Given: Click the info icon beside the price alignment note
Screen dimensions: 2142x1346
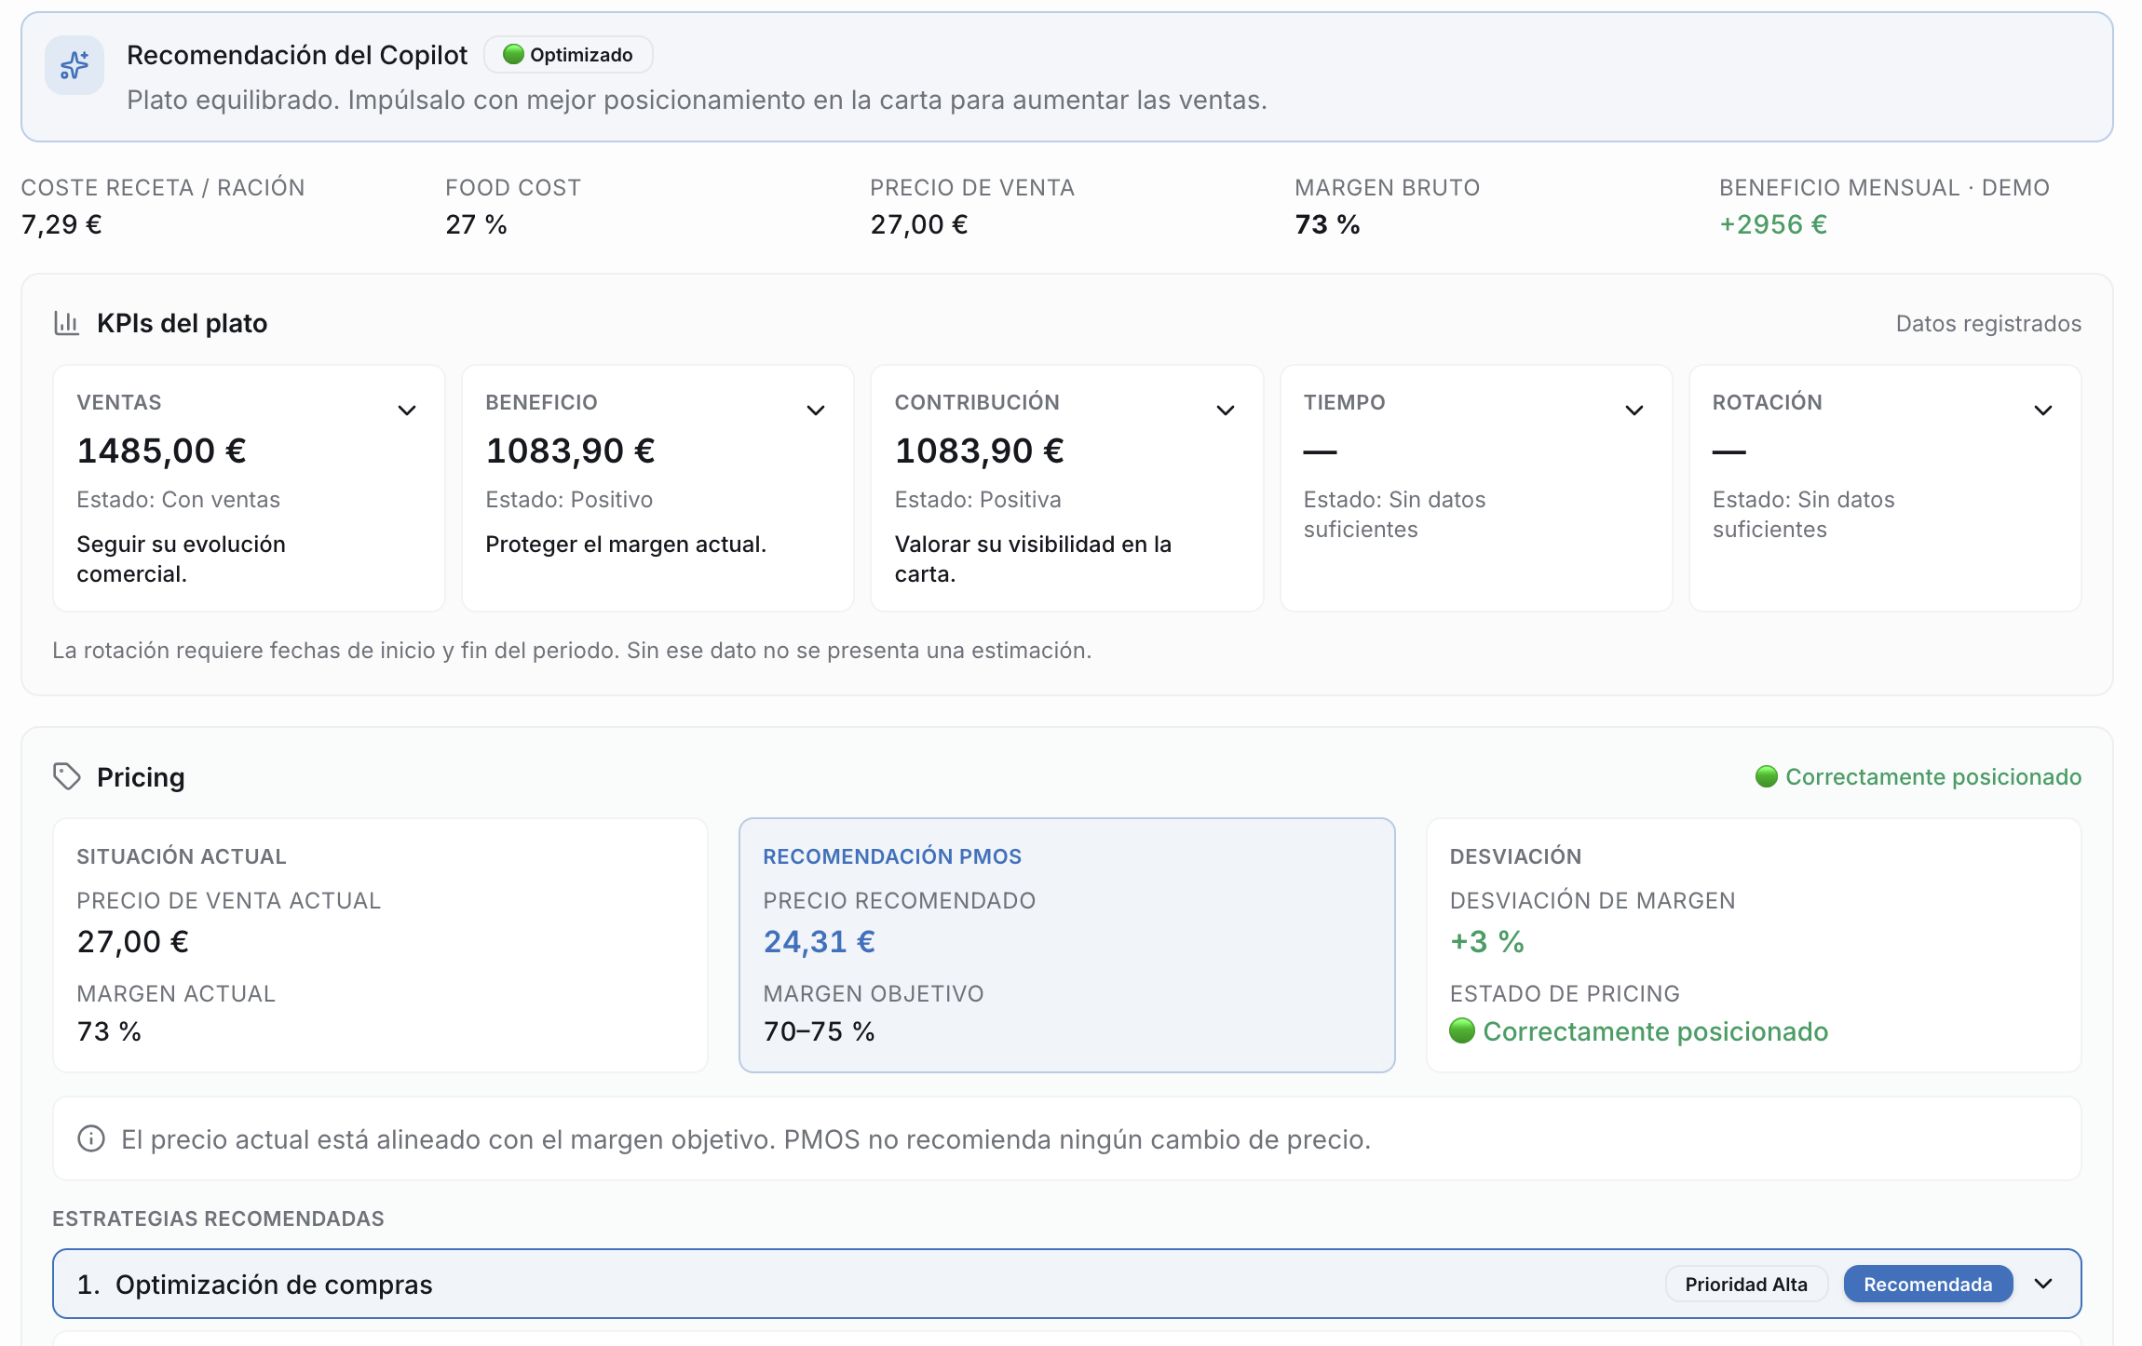Looking at the screenshot, I should 91,1138.
